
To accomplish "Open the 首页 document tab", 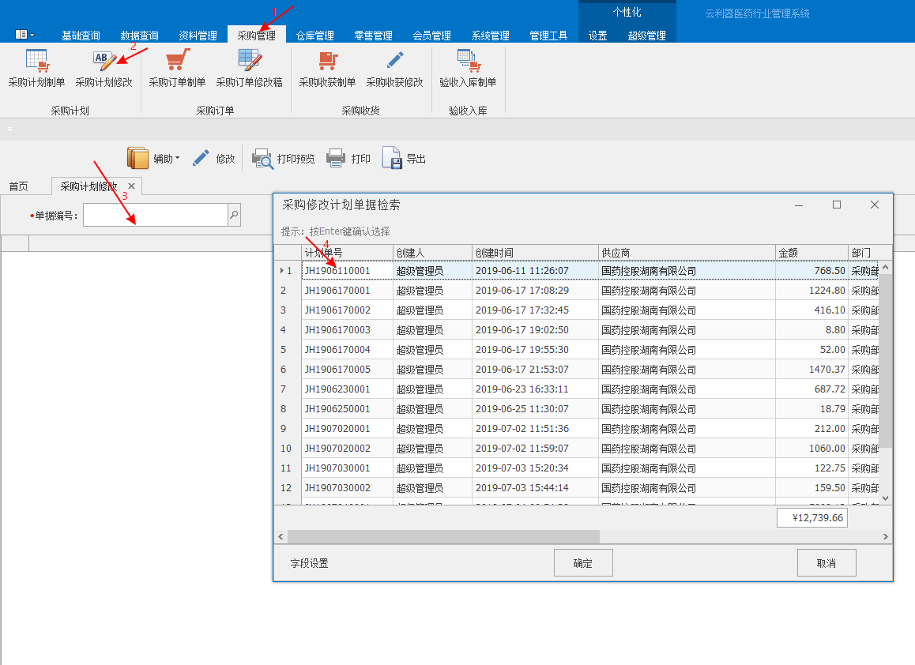I will click(x=18, y=186).
